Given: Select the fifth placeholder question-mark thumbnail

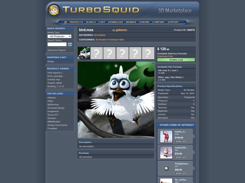Looking at the screenshot, I should pos(135,53).
